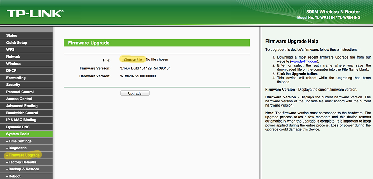This screenshot has width=373, height=179.
Task: Click the TP-LINK logo
Action: click(34, 14)
